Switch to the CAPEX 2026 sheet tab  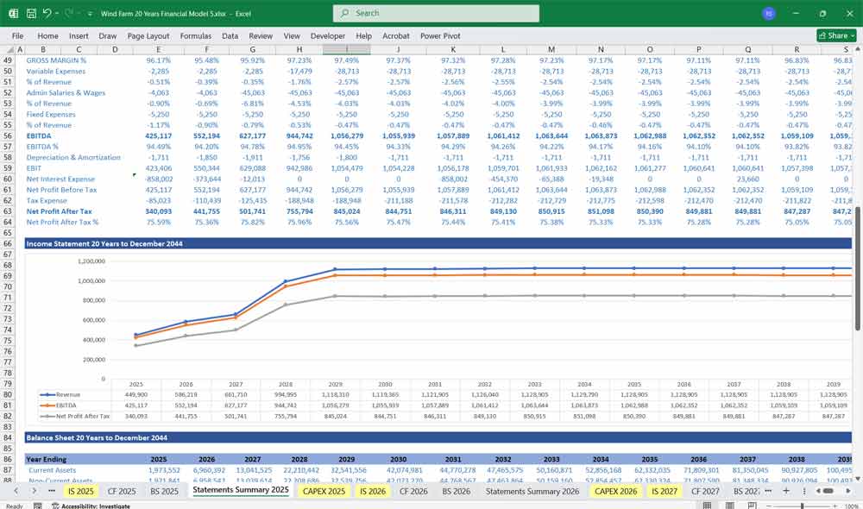(x=616, y=490)
